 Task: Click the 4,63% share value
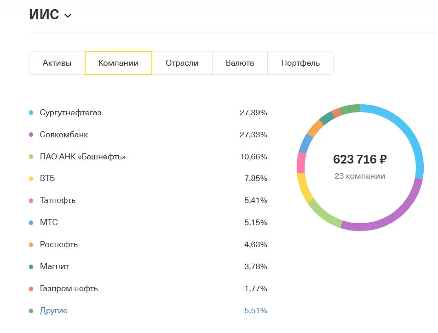(256, 245)
